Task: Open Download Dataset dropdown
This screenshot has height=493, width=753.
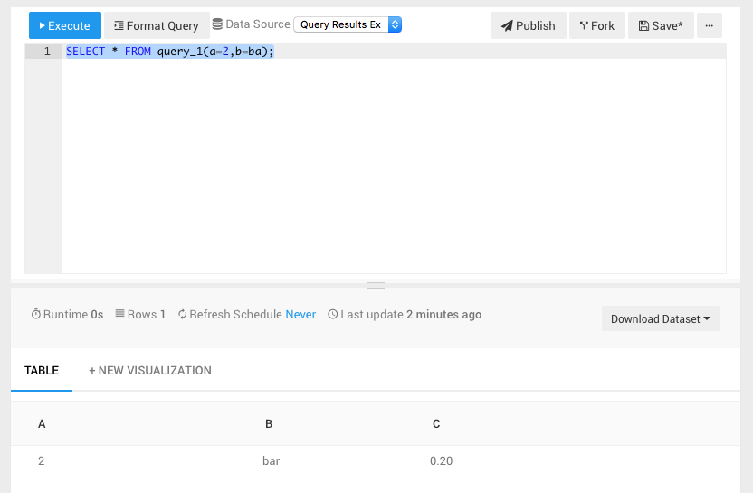Action: tap(661, 318)
